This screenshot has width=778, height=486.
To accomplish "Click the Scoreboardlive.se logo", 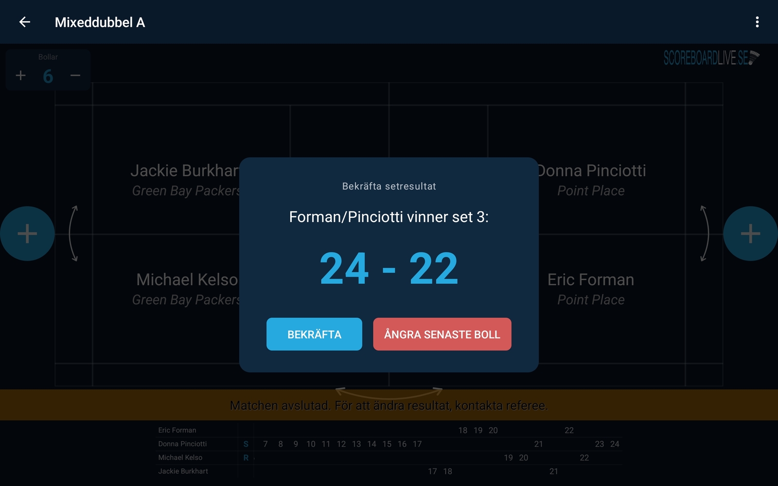I will [711, 58].
